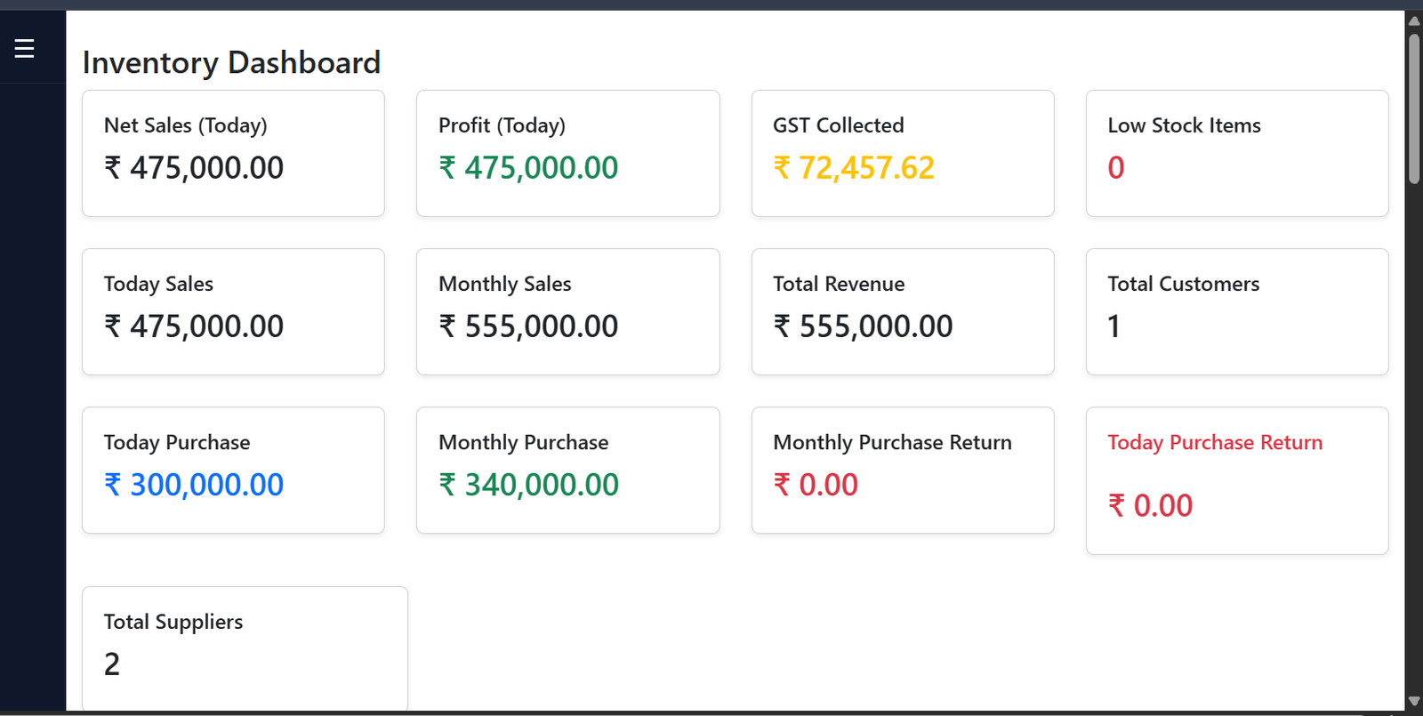Click the scrollbar down arrow
The width and height of the screenshot is (1423, 716).
pos(1414,702)
